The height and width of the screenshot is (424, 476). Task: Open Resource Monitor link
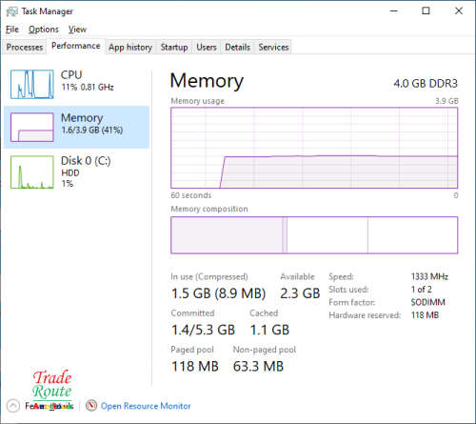tap(146, 406)
